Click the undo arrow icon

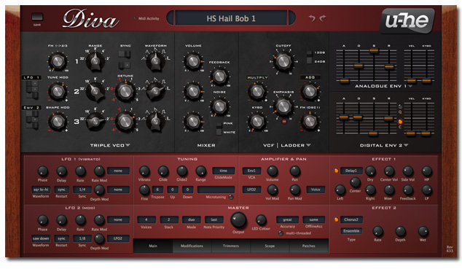312,18
